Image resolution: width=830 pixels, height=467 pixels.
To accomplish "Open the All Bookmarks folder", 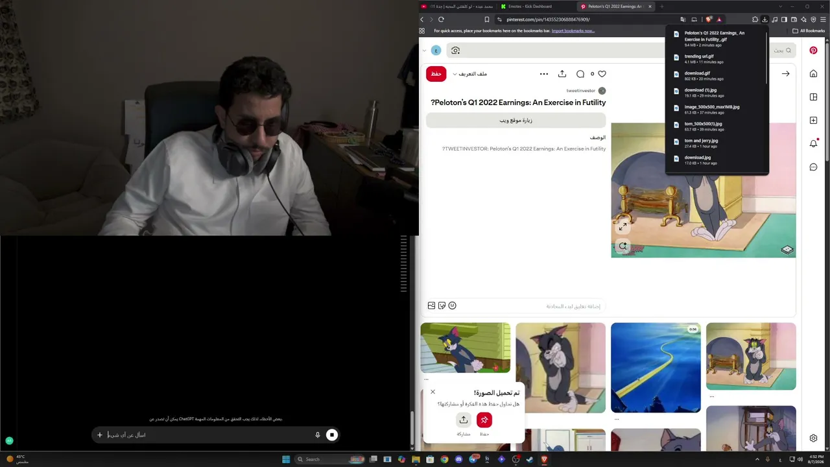I will click(x=809, y=30).
